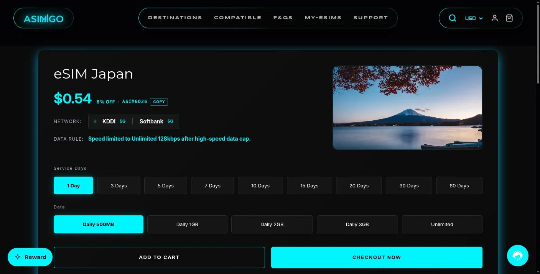Open the search icon
Viewport: 540px width, 274px height.
[453, 18]
